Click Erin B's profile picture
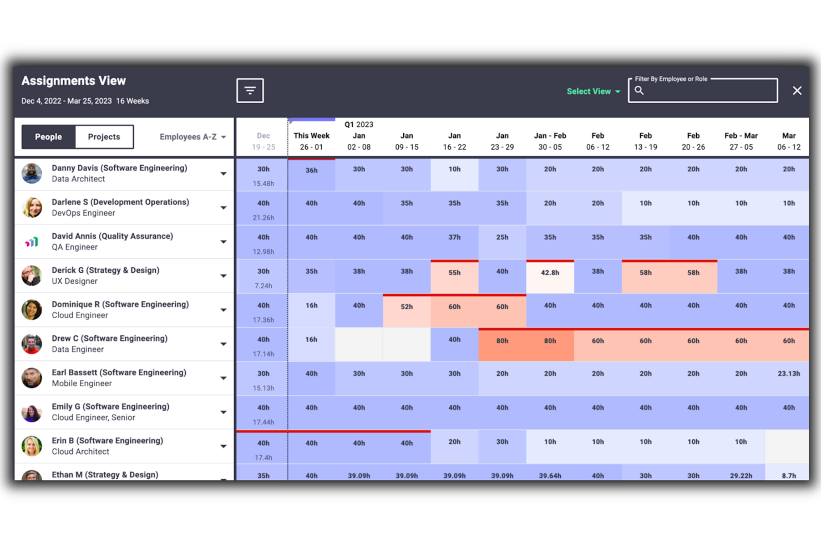 (32, 446)
